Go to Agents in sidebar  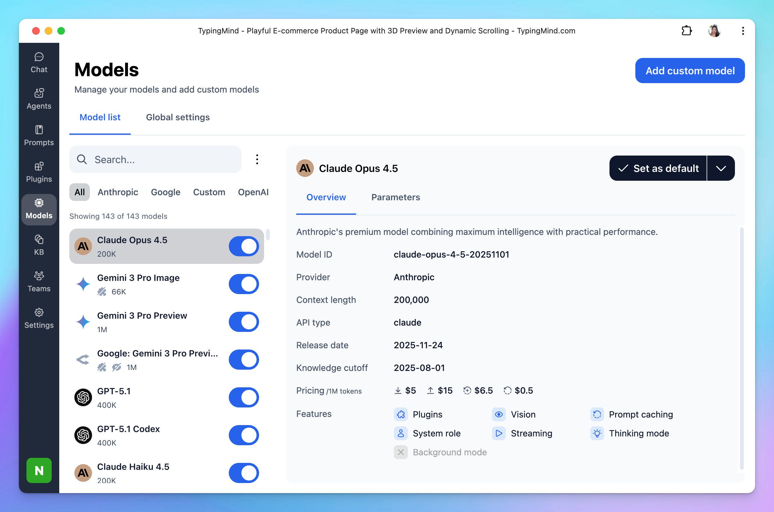pos(39,99)
